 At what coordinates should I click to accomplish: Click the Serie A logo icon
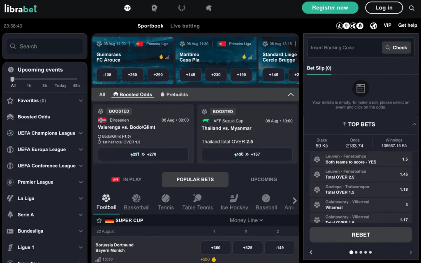pos(10,215)
